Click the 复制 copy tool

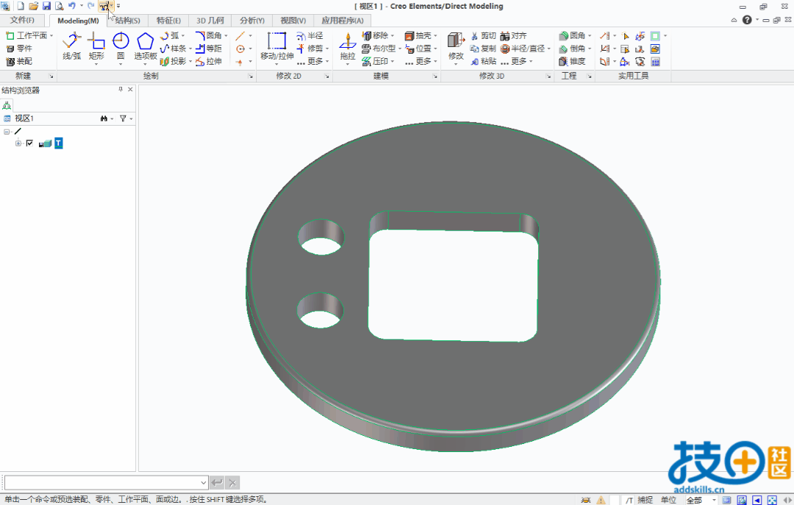483,49
